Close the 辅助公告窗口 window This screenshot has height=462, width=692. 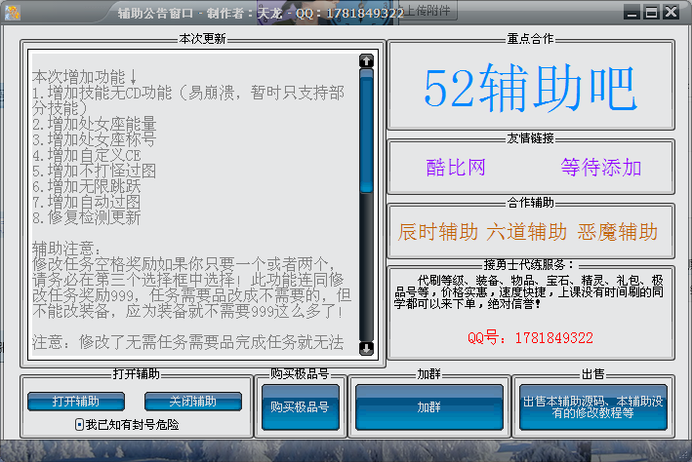(x=671, y=13)
